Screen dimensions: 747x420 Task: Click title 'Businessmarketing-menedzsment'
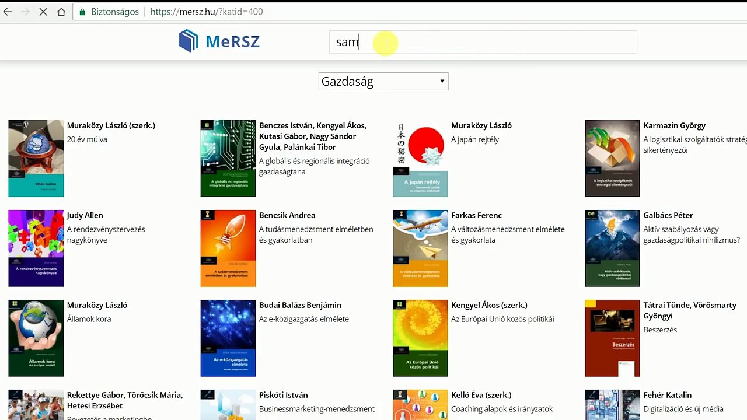[317, 409]
